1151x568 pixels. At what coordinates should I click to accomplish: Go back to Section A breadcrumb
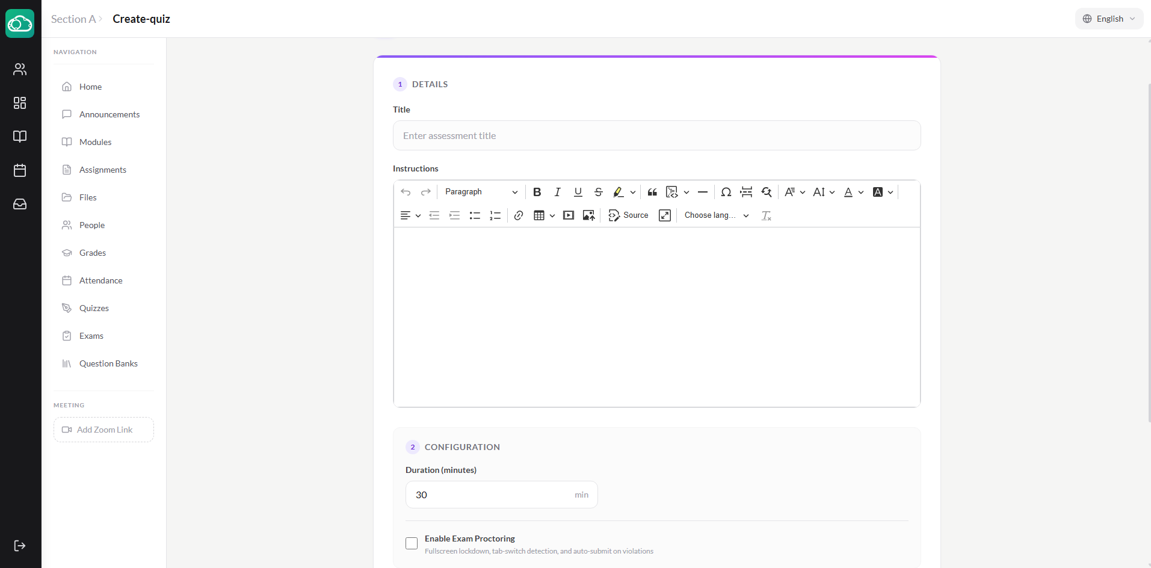pyautogui.click(x=73, y=19)
